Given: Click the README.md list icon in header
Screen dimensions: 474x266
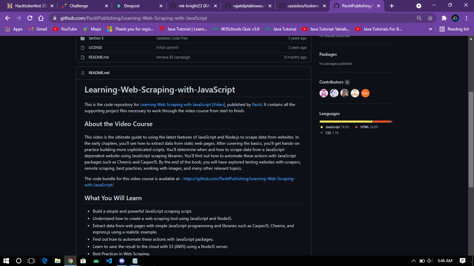Looking at the screenshot, I should (82, 73).
